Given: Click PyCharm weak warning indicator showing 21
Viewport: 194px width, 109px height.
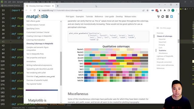Looking at the screenshot, I should (x=186, y=9).
